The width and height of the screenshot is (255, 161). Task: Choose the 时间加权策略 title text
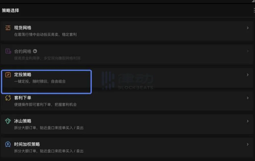tap(27, 144)
